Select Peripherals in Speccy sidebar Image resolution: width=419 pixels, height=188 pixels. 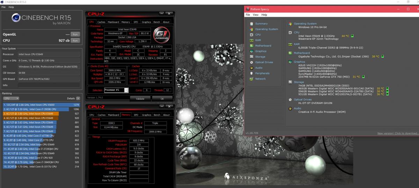click(262, 73)
